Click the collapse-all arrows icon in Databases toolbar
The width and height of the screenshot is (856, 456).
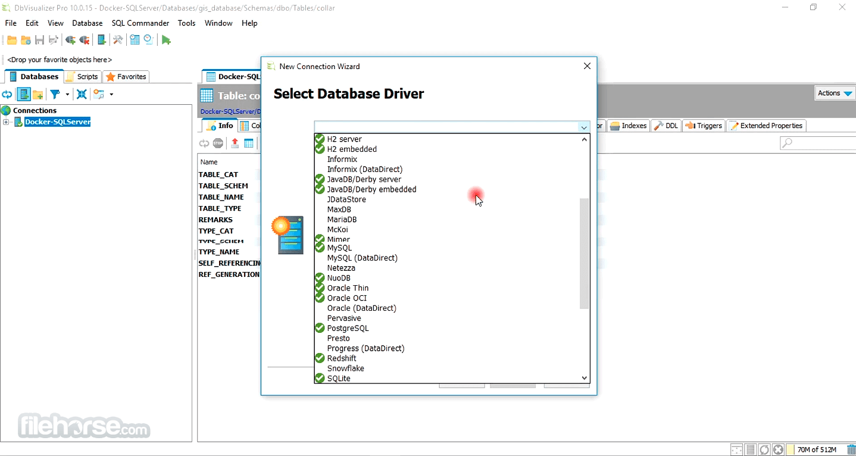click(82, 94)
